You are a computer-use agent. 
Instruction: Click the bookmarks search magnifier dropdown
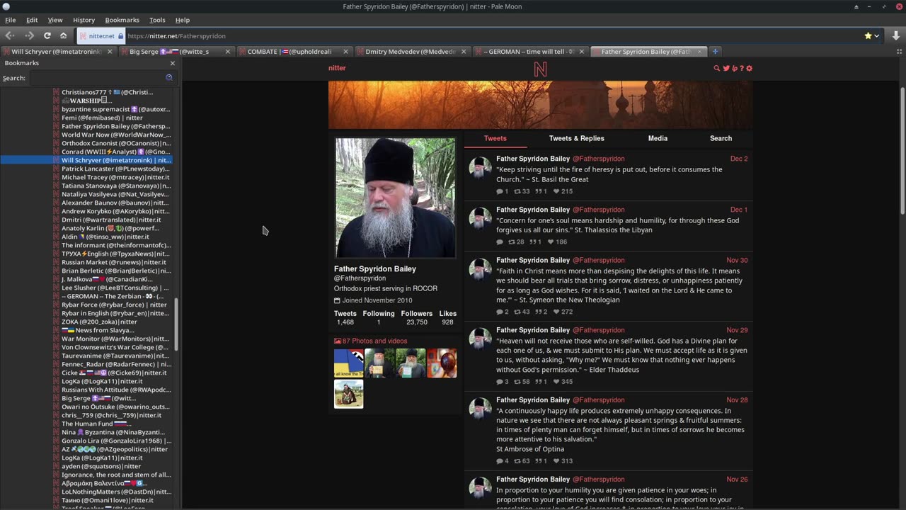click(x=169, y=78)
